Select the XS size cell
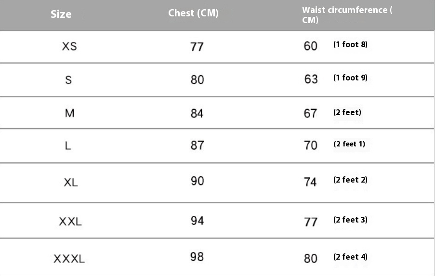435x276 pixels. pyautogui.click(x=69, y=46)
